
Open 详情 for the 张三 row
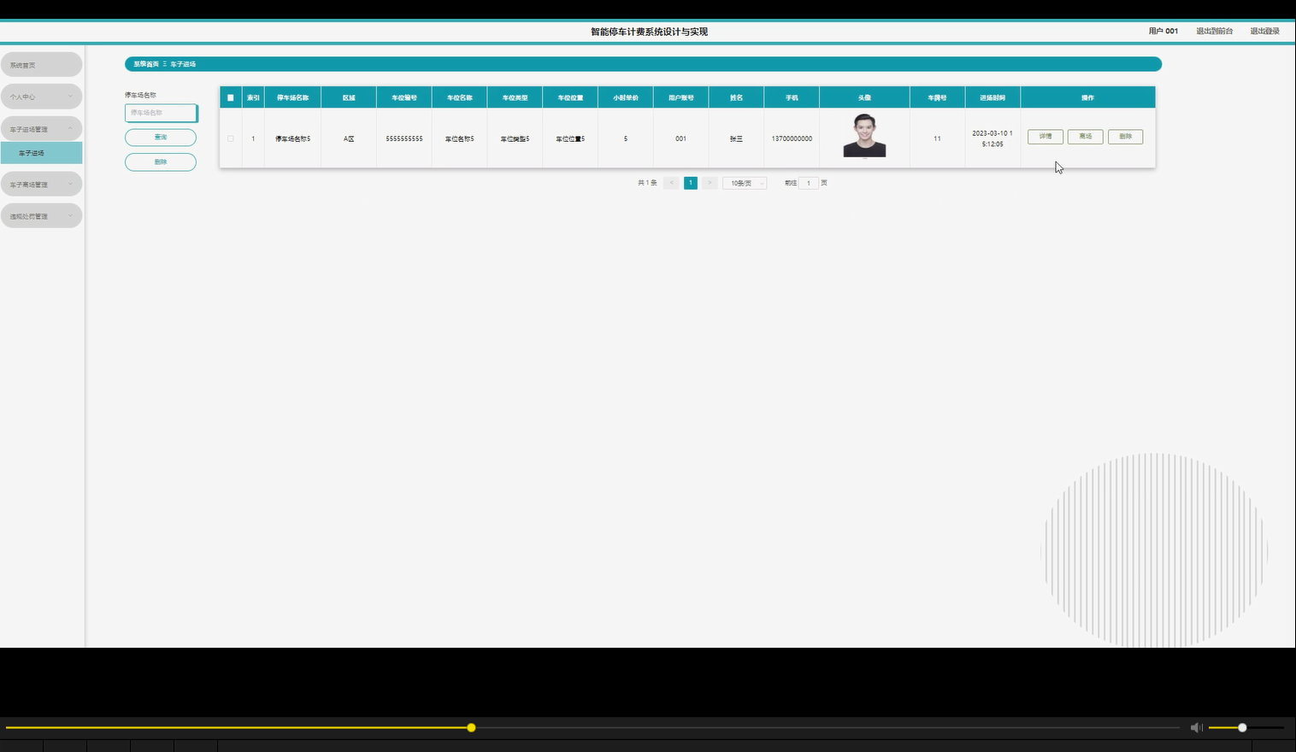pyautogui.click(x=1046, y=137)
